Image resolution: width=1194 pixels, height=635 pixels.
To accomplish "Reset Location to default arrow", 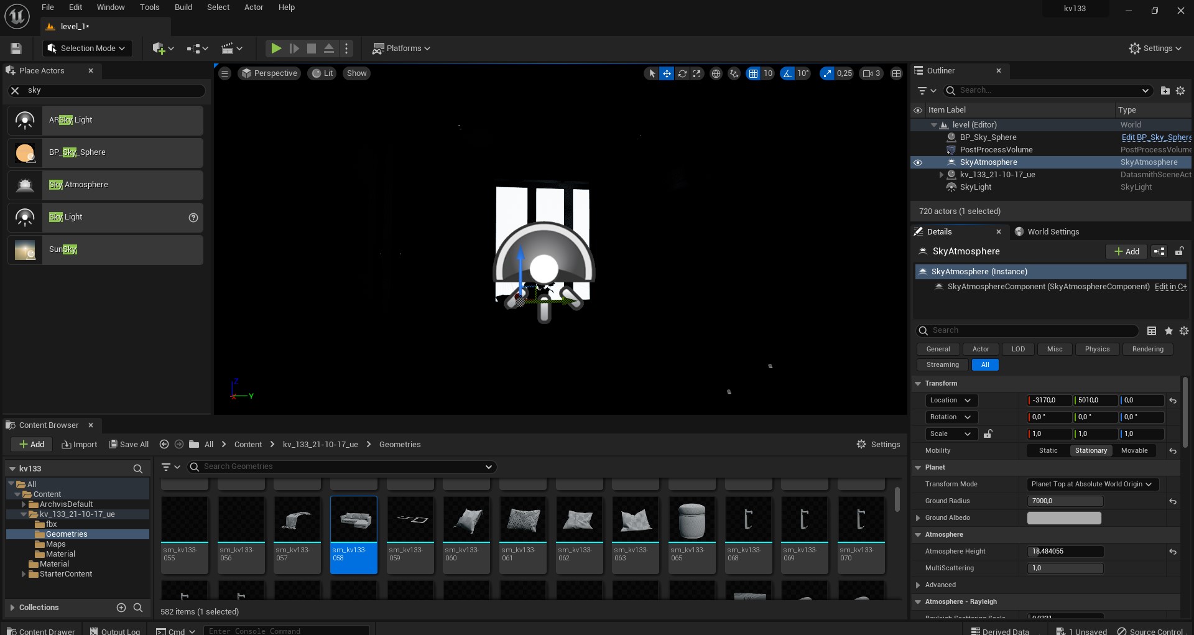I will click(1173, 401).
